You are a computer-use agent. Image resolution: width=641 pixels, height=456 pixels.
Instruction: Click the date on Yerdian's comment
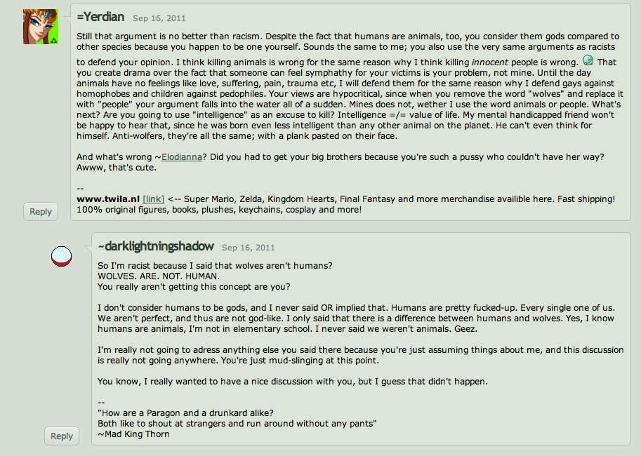tap(159, 18)
